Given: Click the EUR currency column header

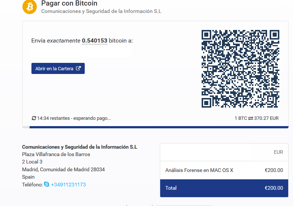Looking at the screenshot, I should 278,152.
